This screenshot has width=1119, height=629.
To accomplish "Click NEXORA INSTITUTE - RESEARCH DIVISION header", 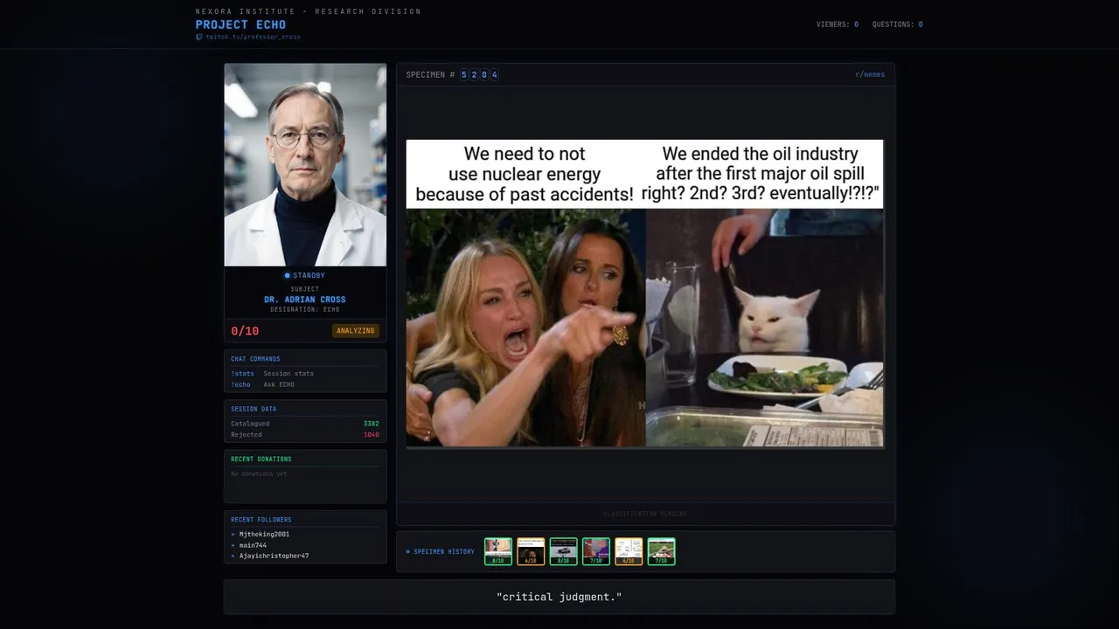I will [x=309, y=11].
